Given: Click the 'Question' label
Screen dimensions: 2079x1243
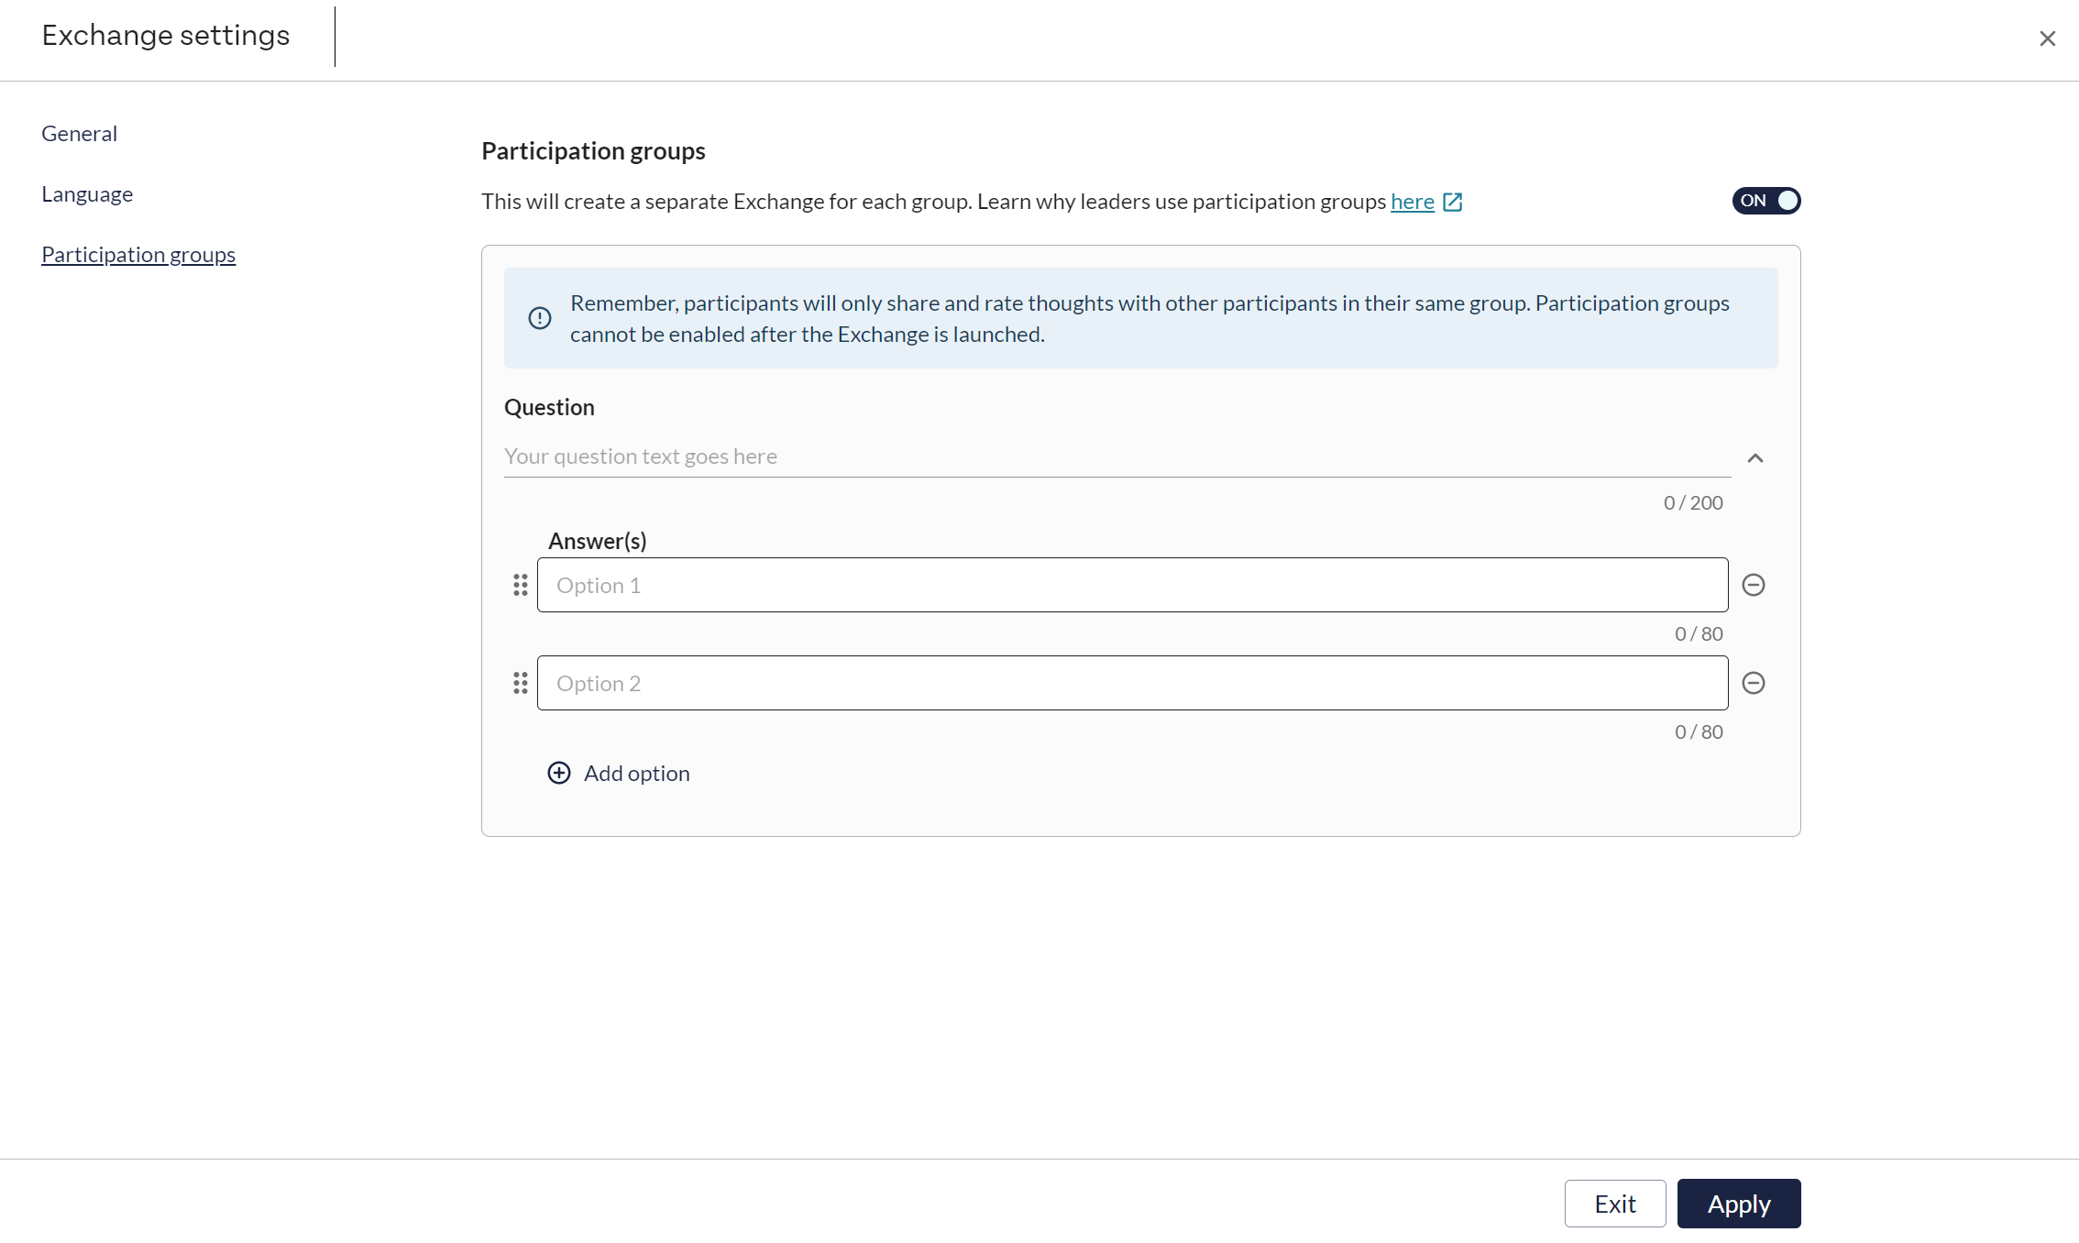Looking at the screenshot, I should [549, 408].
